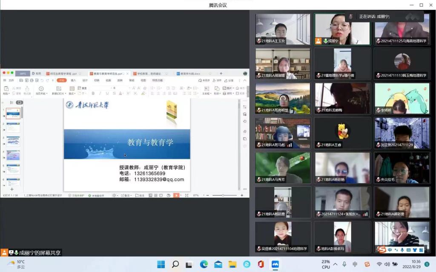Adjust the WPS zoom slider handle
The image size is (436, 272).
[223, 195]
